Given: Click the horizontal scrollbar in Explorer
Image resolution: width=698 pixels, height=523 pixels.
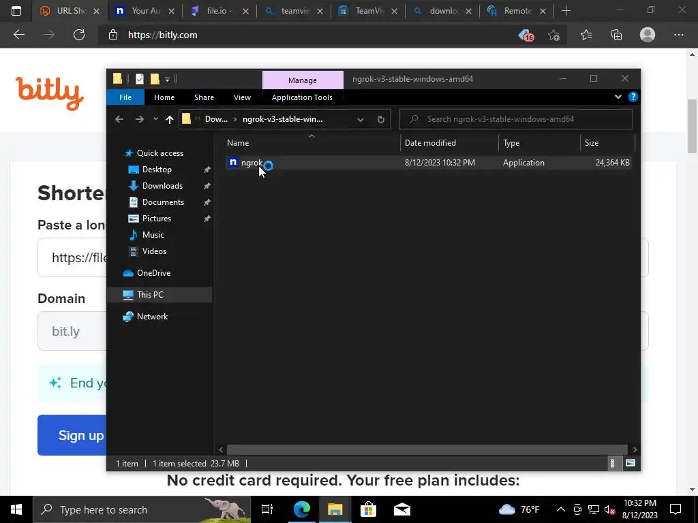Looking at the screenshot, I should (427, 449).
